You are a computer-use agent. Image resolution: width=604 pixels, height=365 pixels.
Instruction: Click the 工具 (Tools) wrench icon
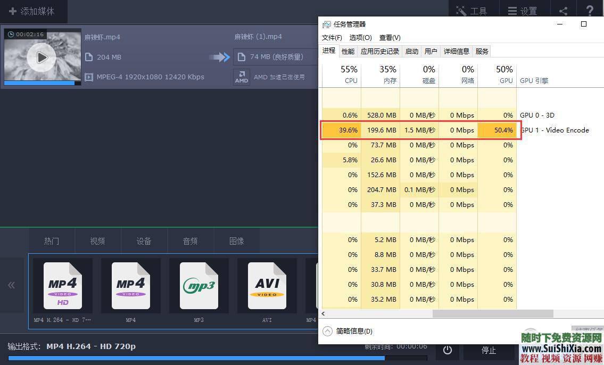click(x=461, y=10)
